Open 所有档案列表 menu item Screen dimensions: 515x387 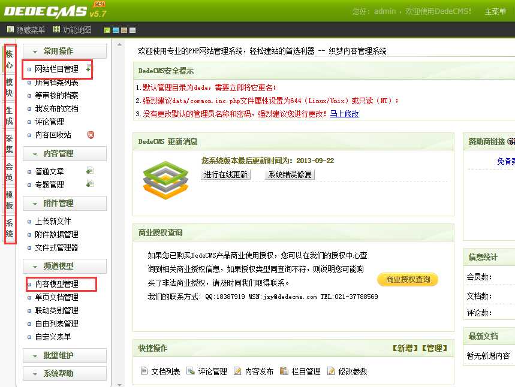56,83
